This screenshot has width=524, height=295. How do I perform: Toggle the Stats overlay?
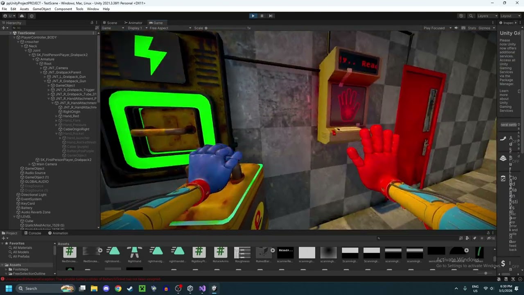click(472, 28)
